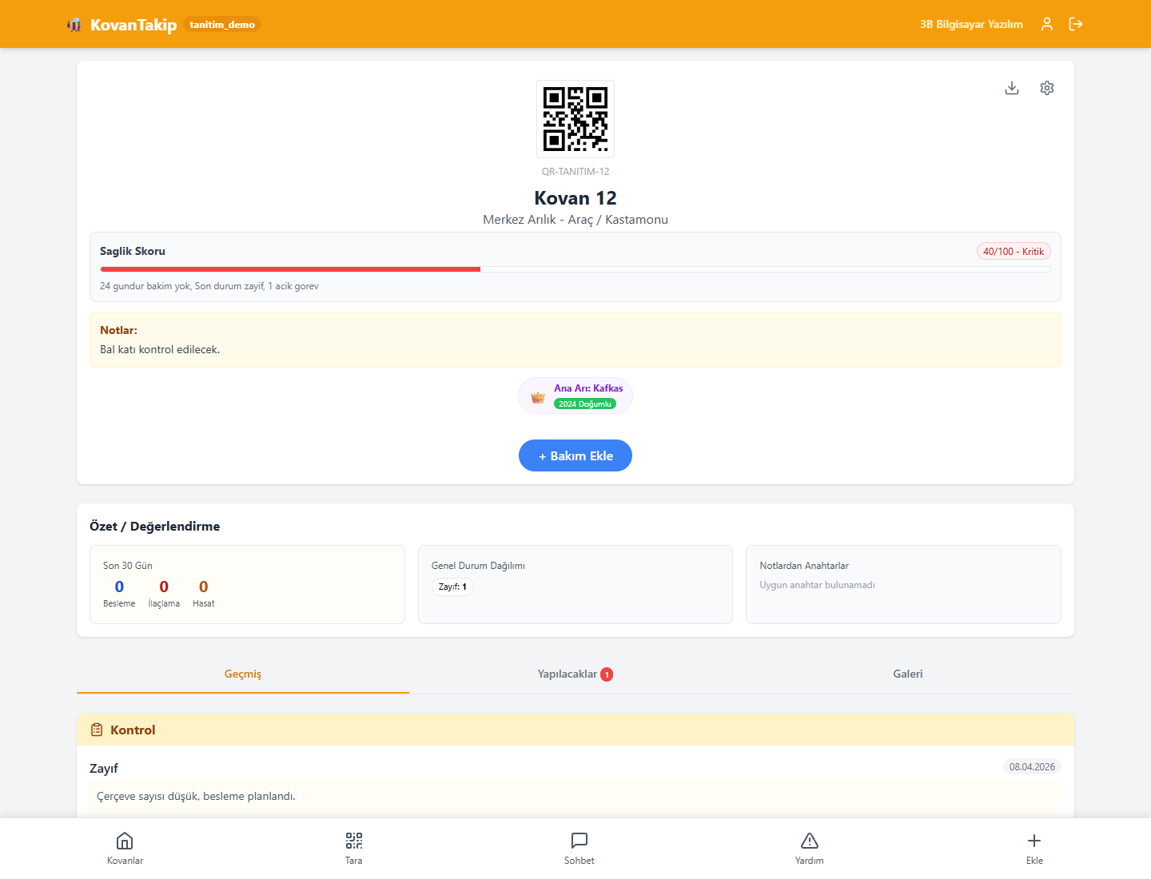Click the QR-TANITIM-12 code text
This screenshot has width=1151, height=879.
575,172
